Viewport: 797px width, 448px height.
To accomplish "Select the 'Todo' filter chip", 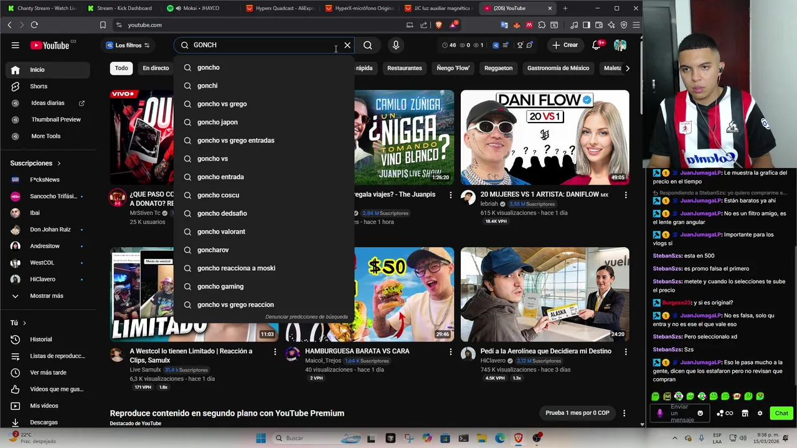I will click(x=121, y=68).
